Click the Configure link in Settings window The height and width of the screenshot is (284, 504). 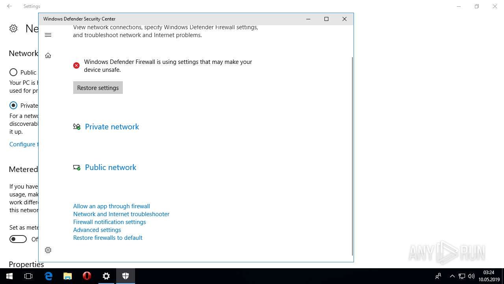[x=23, y=144]
